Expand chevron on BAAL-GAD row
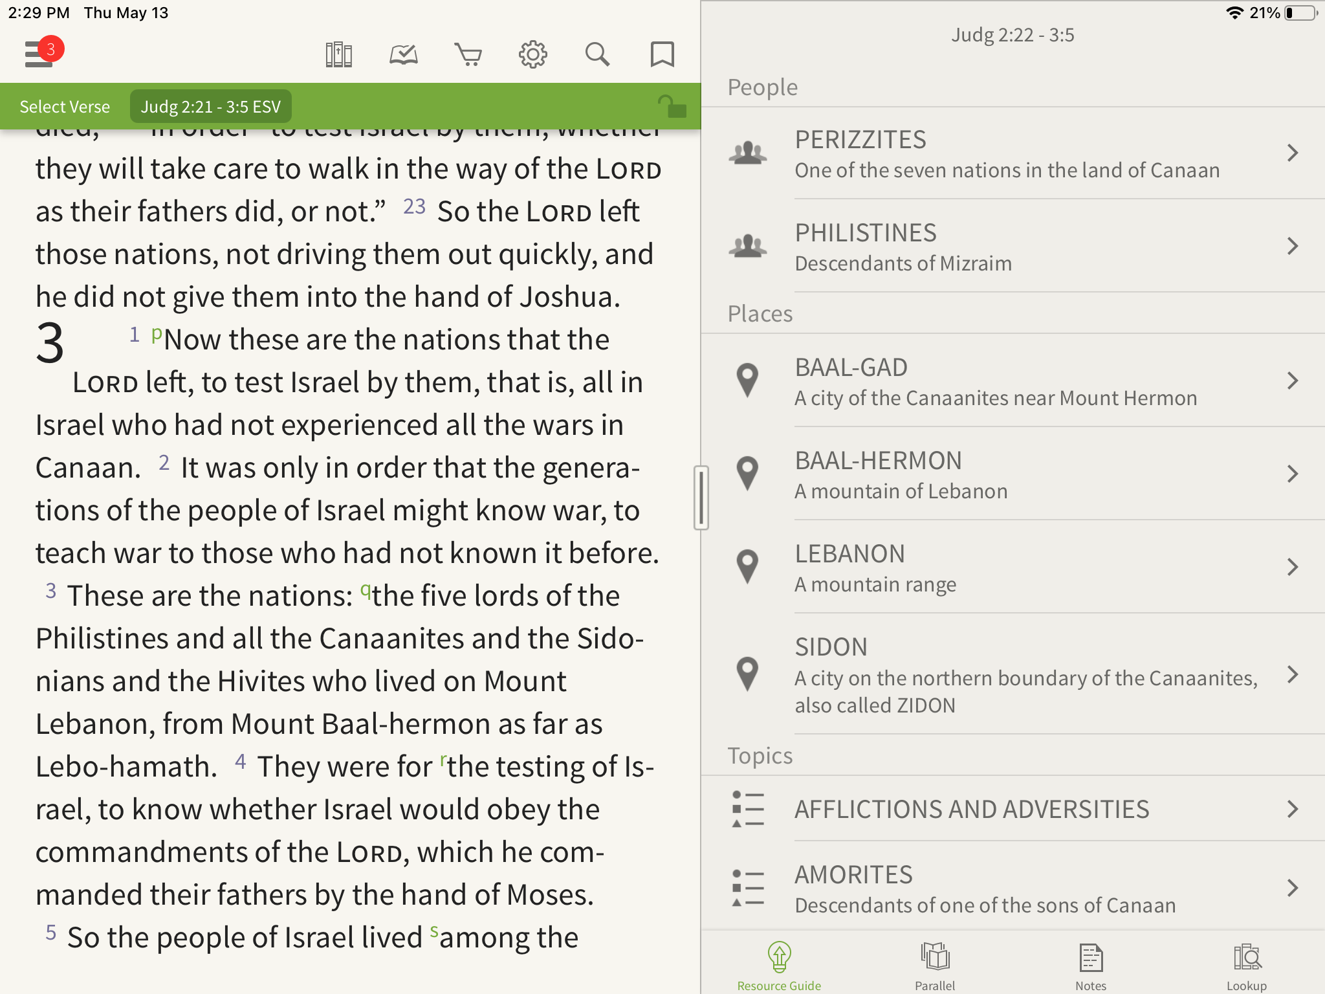The height and width of the screenshot is (994, 1325). (x=1293, y=381)
